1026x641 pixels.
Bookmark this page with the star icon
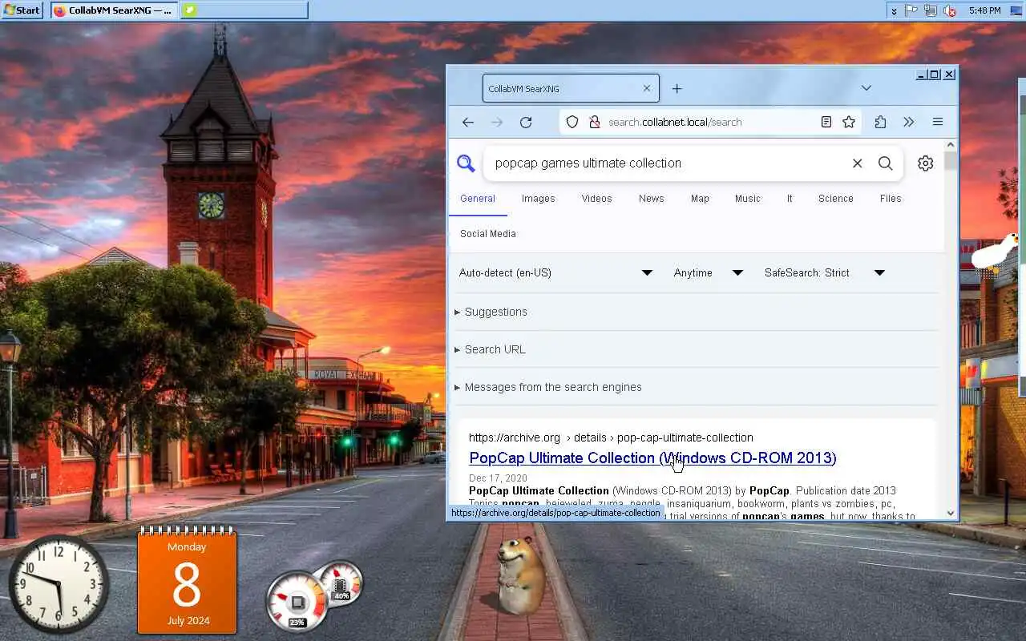[x=849, y=122]
